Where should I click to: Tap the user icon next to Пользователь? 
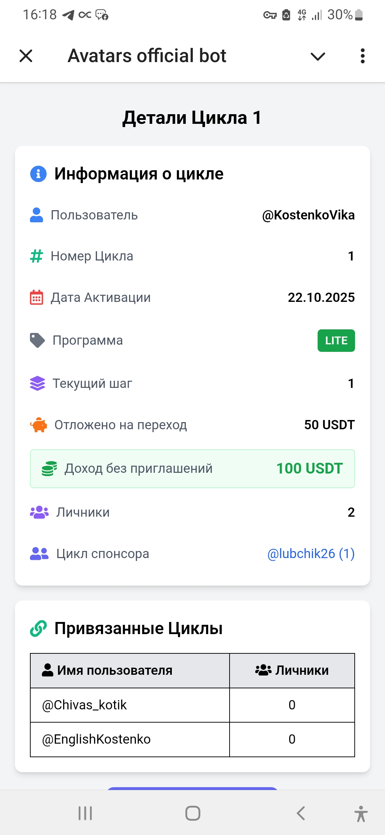click(36, 215)
